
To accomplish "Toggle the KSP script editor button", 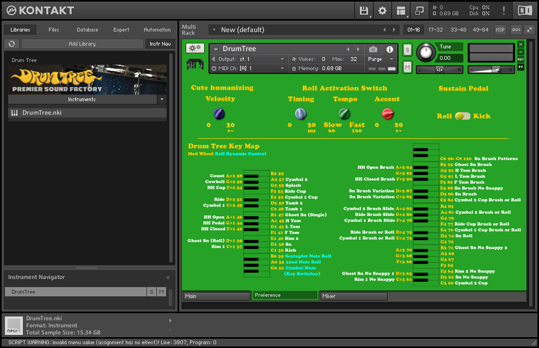I will click(500, 30).
